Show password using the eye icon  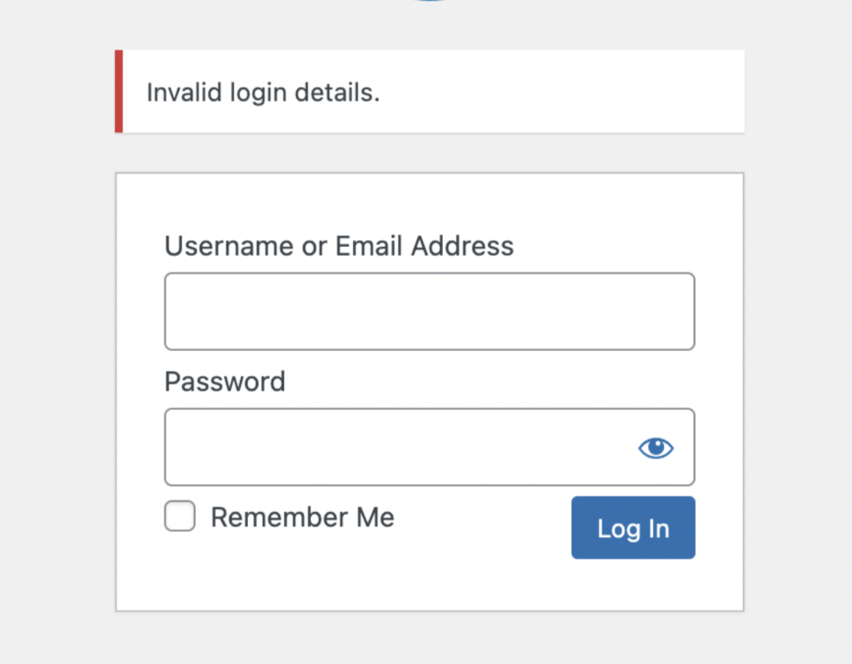[x=656, y=448]
